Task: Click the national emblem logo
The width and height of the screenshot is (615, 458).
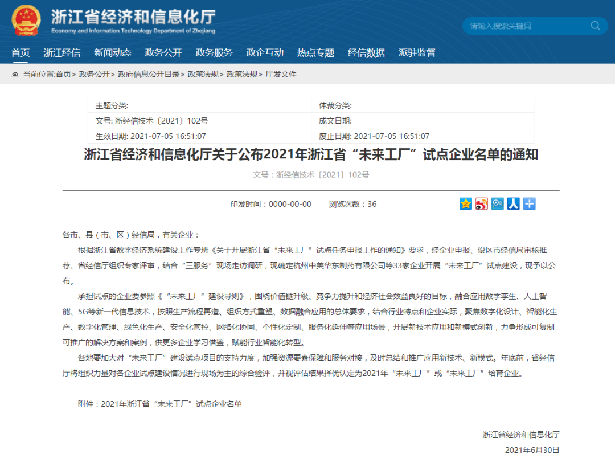Action: [x=26, y=21]
